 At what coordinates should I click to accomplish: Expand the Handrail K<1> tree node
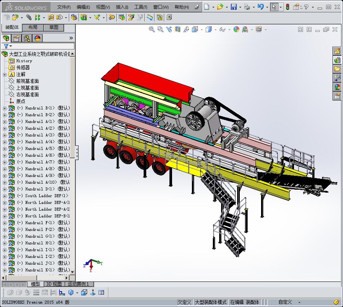click(x=4, y=270)
